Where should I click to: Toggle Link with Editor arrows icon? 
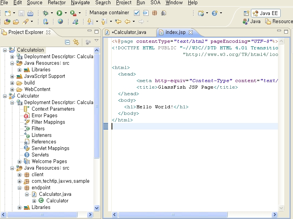pyautogui.click(x=76, y=42)
